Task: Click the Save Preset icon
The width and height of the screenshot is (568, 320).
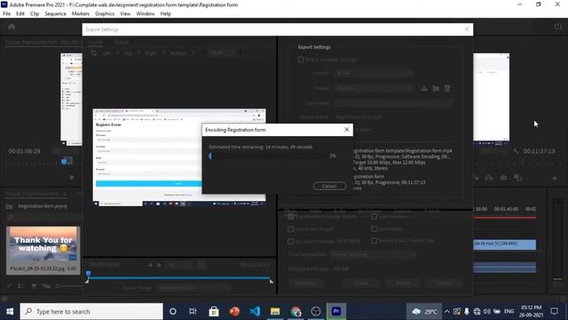Action: [x=424, y=88]
